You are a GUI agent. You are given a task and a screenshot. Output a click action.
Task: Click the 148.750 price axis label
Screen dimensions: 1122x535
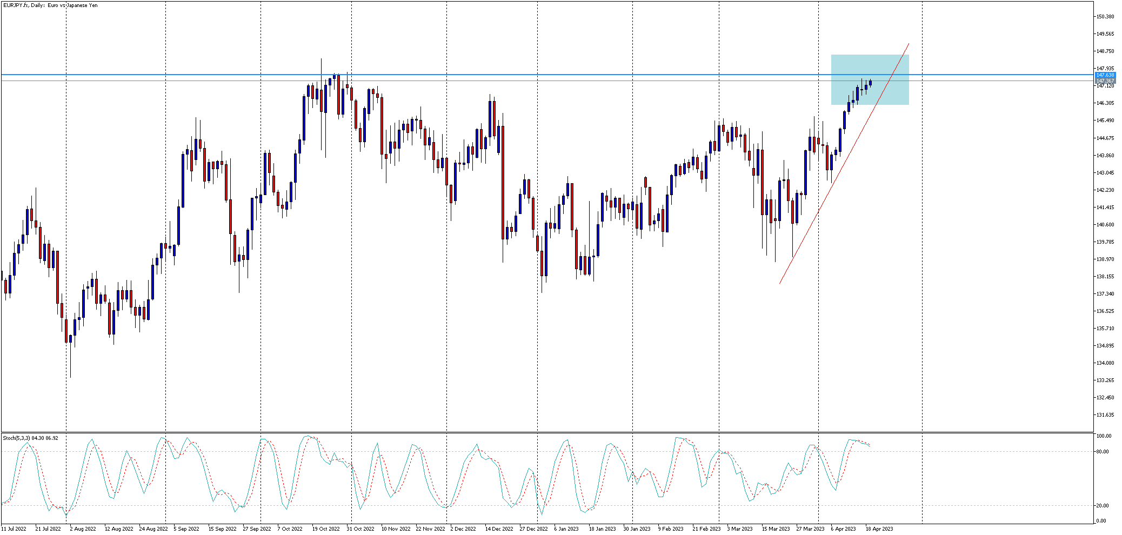pyautogui.click(x=1105, y=51)
